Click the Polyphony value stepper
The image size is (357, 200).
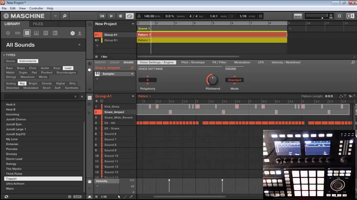tap(148, 80)
